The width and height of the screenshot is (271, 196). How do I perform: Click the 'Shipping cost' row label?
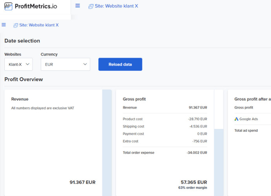(134, 127)
